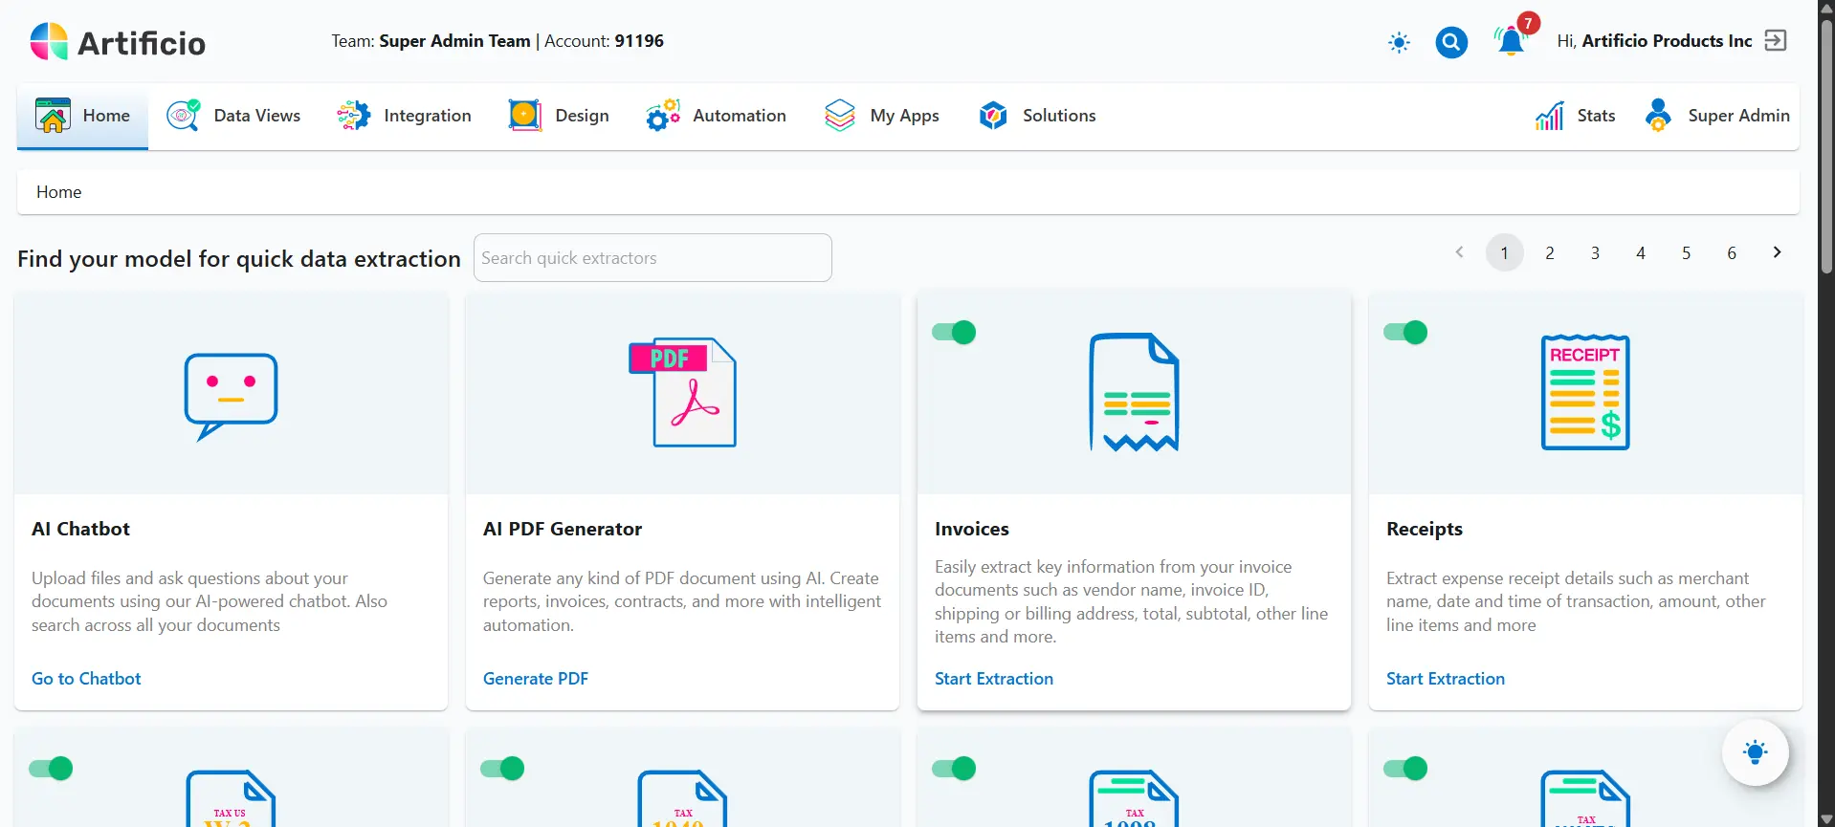Viewport: 1835px width, 827px height.
Task: Click the Artificio logo
Action: point(118,42)
